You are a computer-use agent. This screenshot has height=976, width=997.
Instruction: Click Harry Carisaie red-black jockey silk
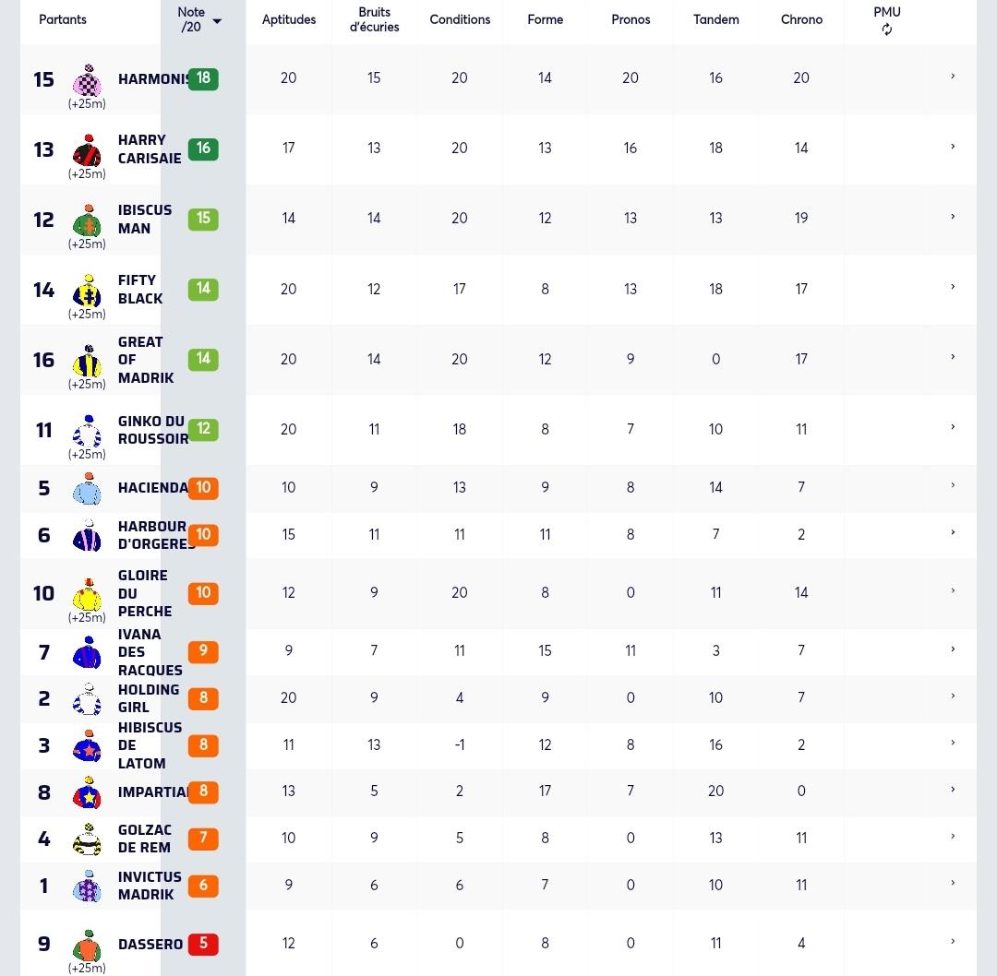coord(87,150)
